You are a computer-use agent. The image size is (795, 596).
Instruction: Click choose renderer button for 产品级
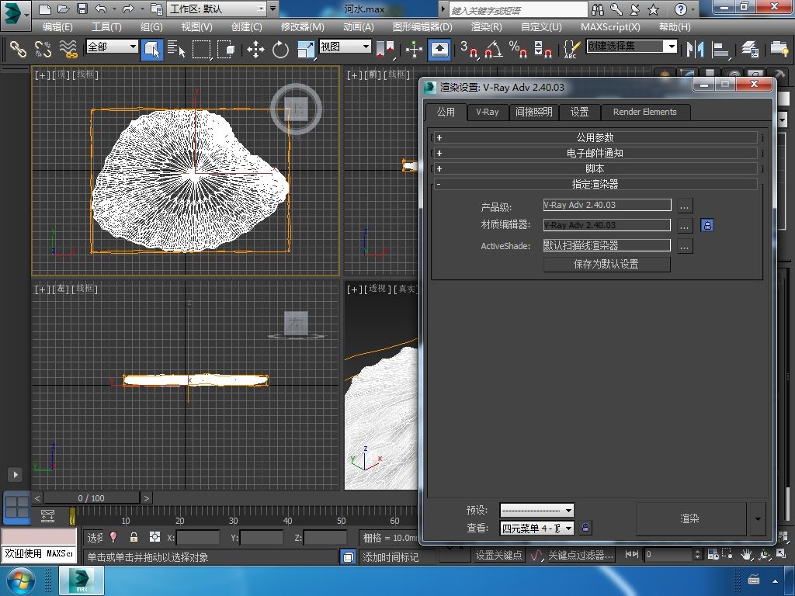tap(685, 206)
